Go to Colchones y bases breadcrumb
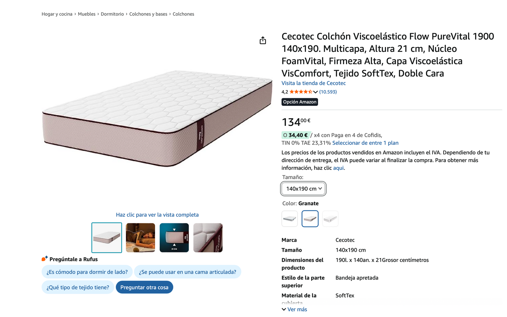Viewport: 507px width, 317px height. click(148, 14)
